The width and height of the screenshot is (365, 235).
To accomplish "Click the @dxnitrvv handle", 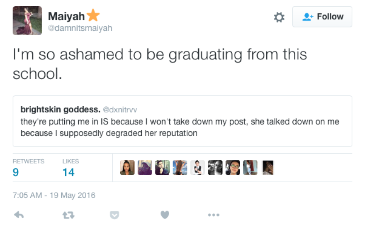I will tap(120, 110).
